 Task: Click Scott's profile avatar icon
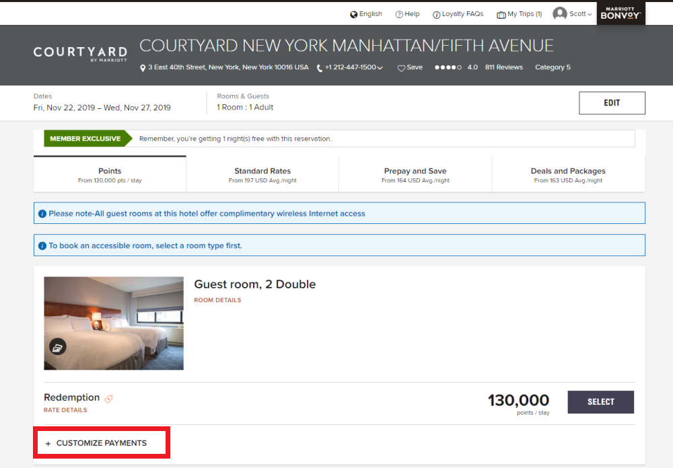coord(560,13)
